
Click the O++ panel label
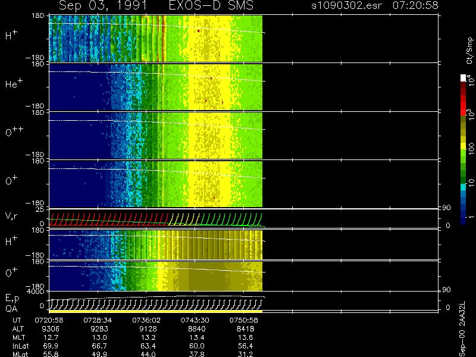[14, 131]
